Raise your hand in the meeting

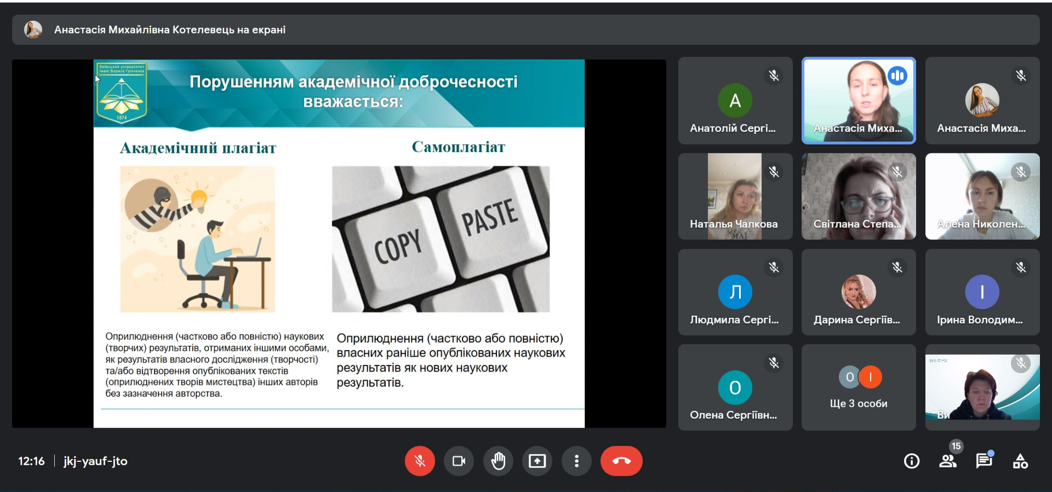[x=498, y=461]
